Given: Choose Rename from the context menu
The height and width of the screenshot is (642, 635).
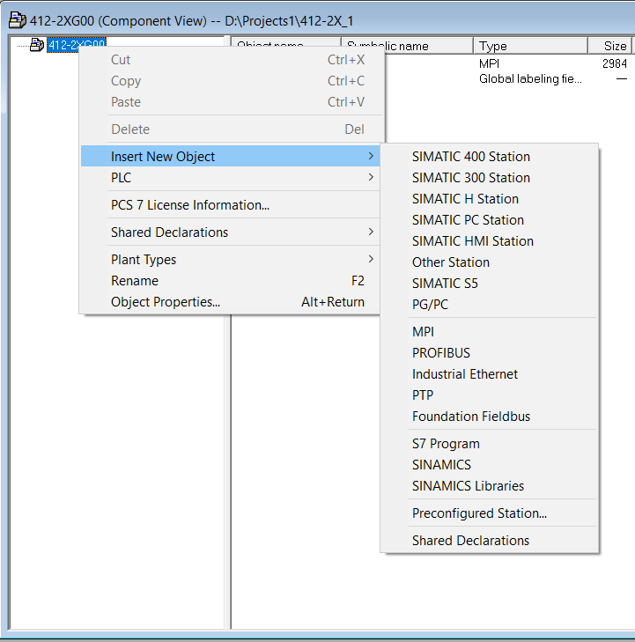Looking at the screenshot, I should tap(231, 281).
